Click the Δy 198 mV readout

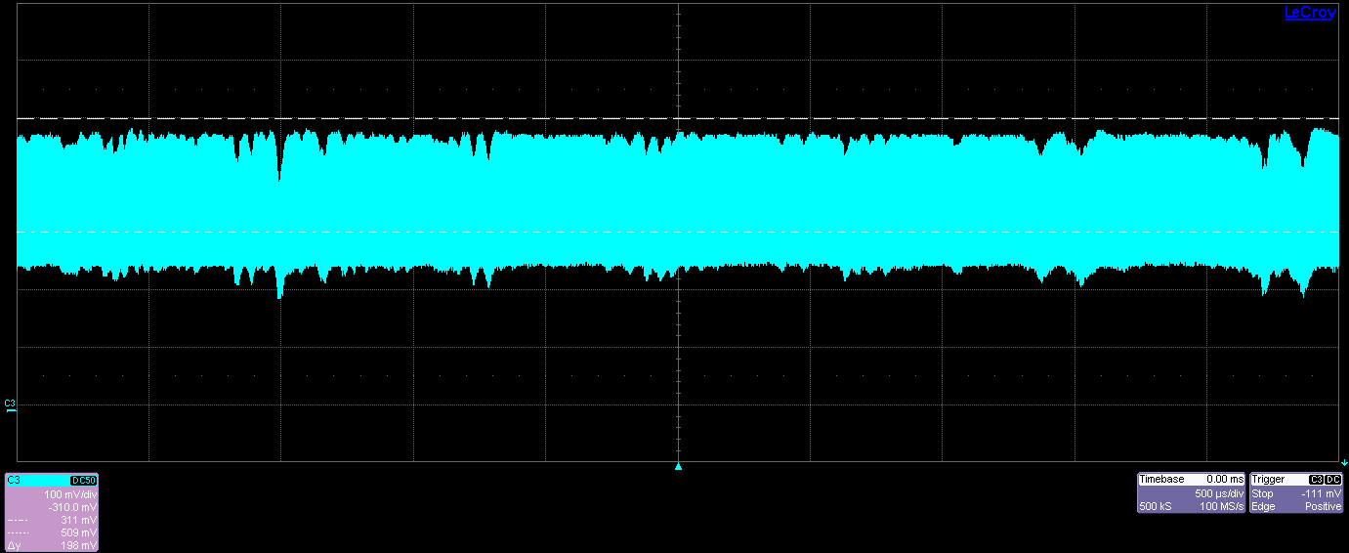click(52, 544)
